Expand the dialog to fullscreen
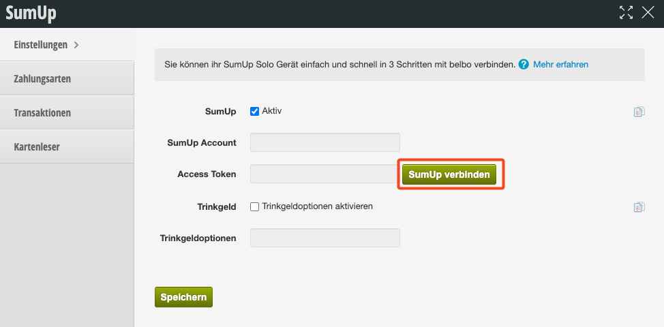This screenshot has width=664, height=327. pyautogui.click(x=627, y=12)
